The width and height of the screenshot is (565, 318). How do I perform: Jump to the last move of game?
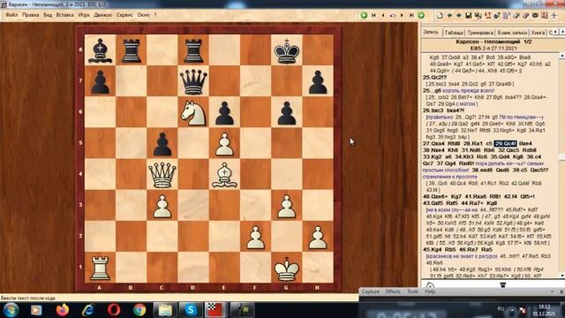click(x=411, y=15)
